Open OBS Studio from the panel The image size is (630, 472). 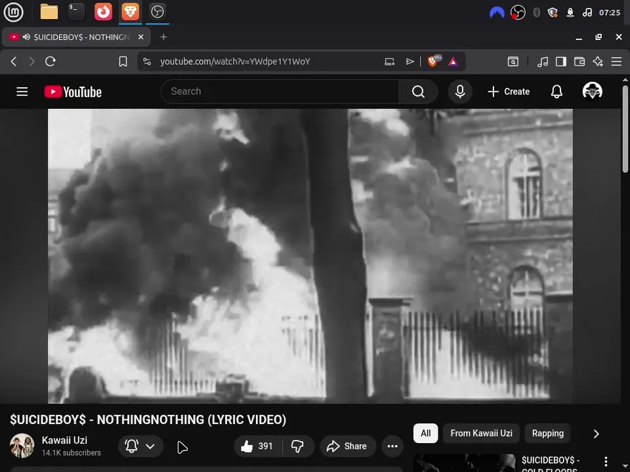(x=157, y=12)
